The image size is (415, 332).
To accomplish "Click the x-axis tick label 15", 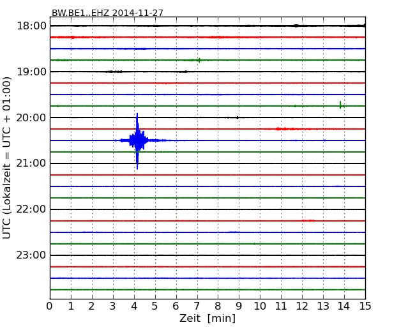I will click(x=365, y=306).
